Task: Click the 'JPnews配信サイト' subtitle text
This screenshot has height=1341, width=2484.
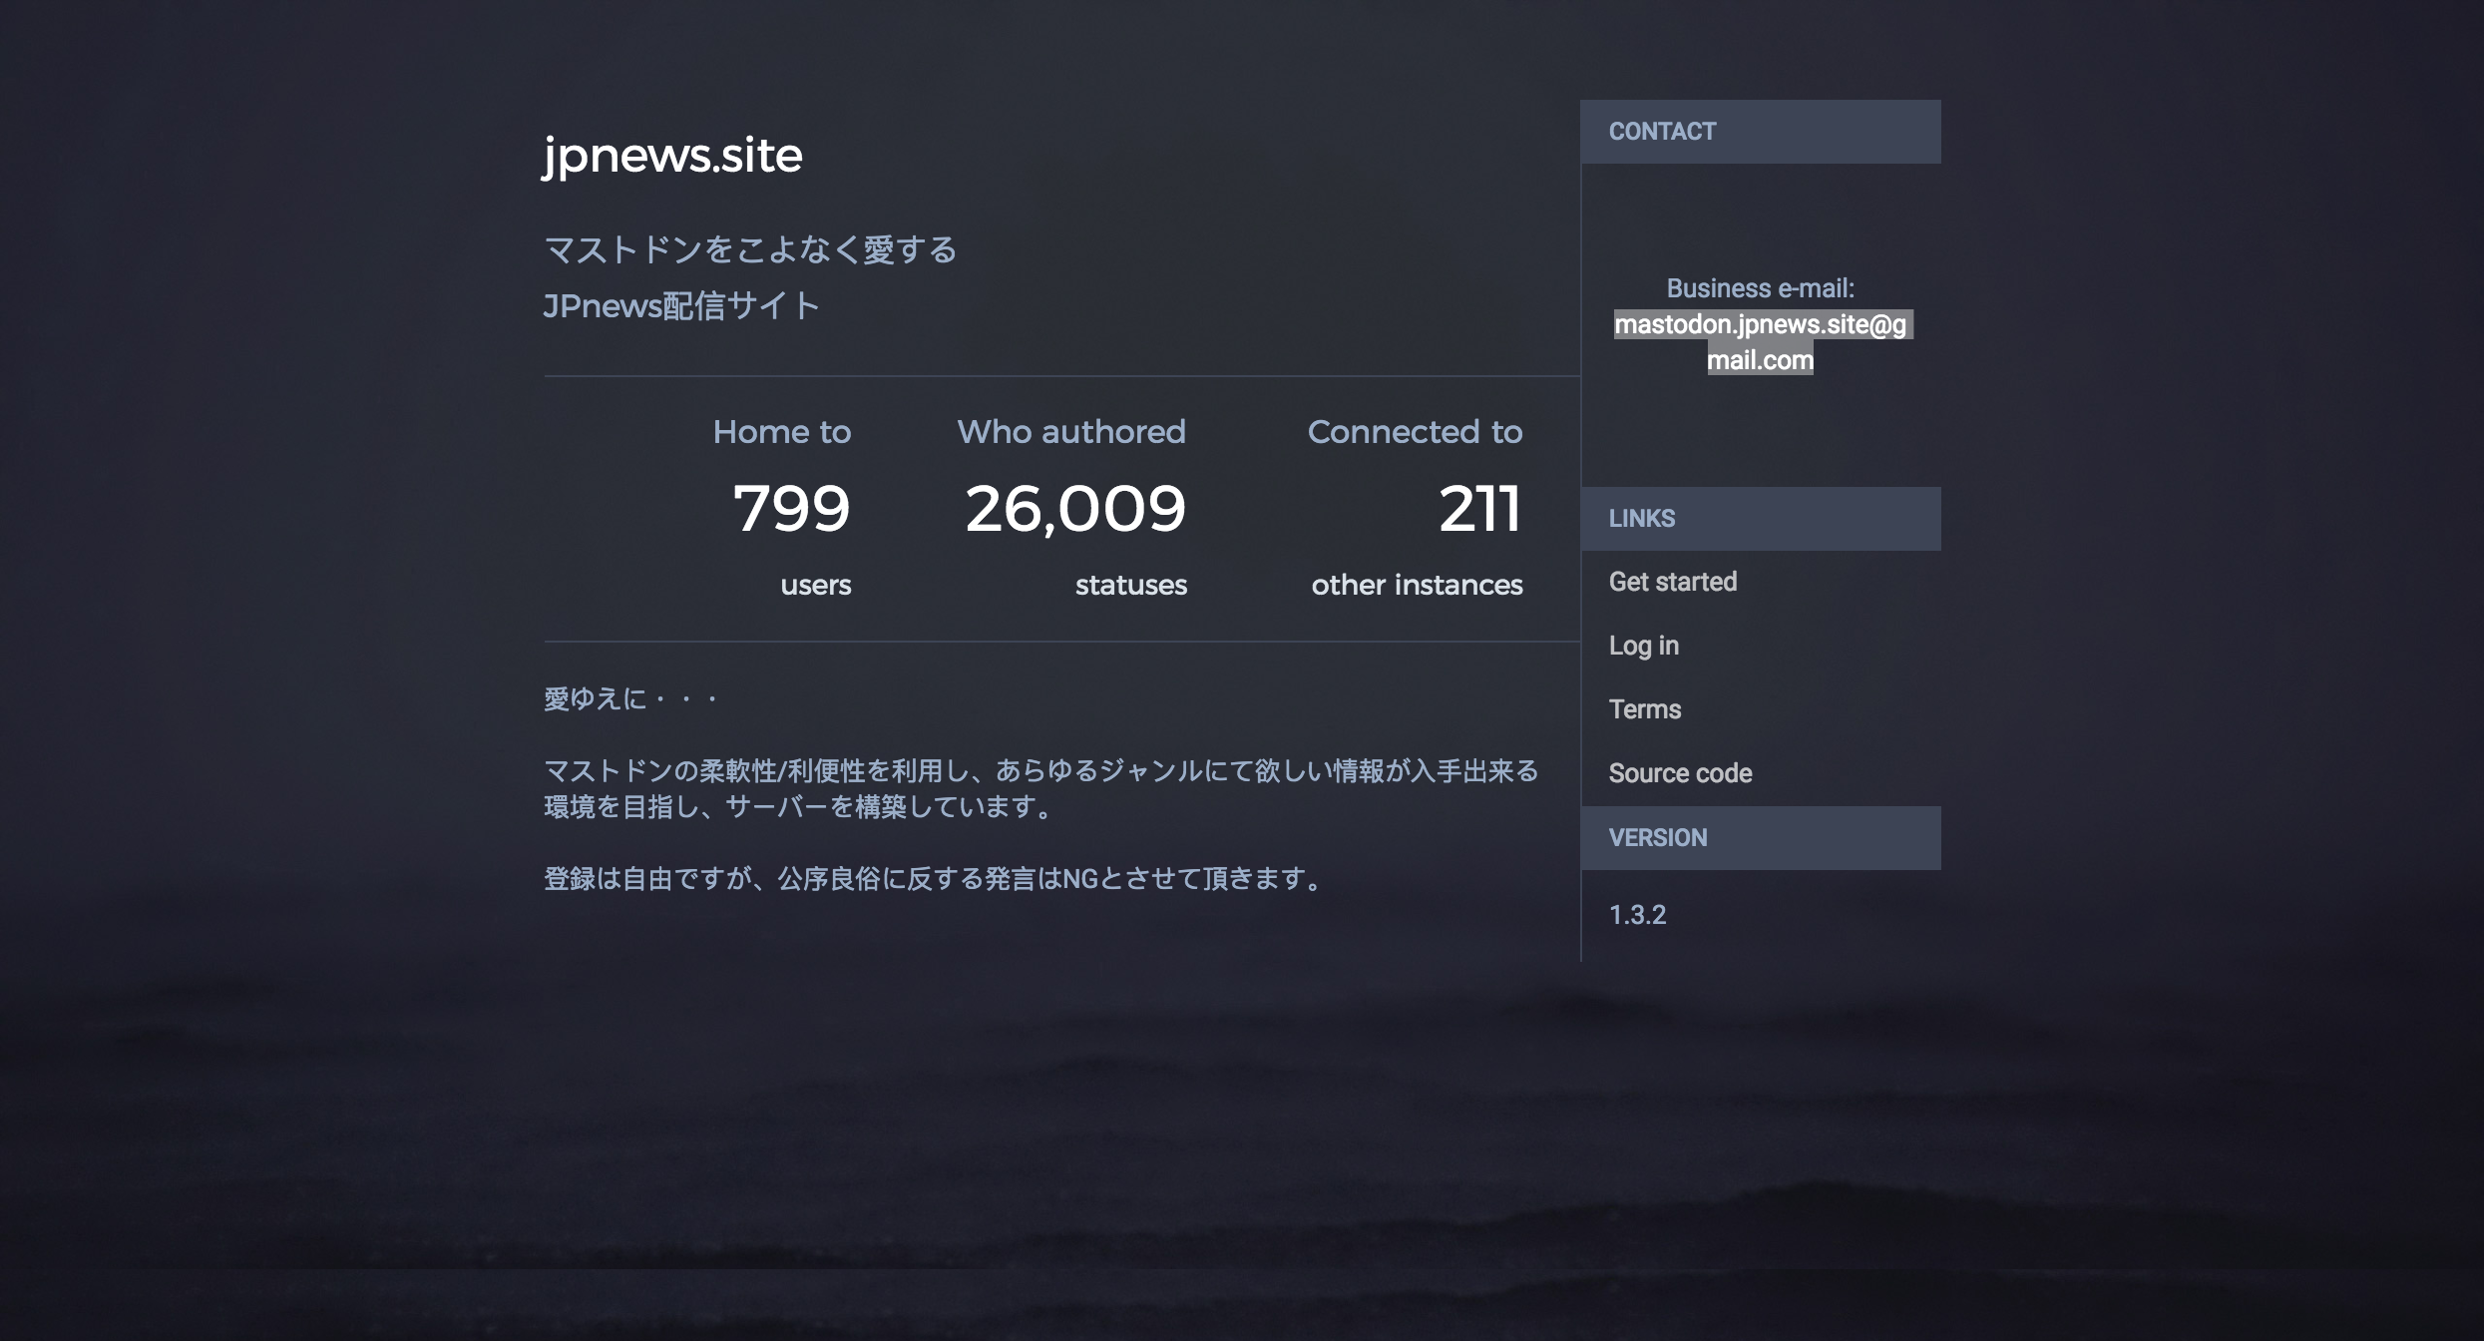Action: point(681,305)
